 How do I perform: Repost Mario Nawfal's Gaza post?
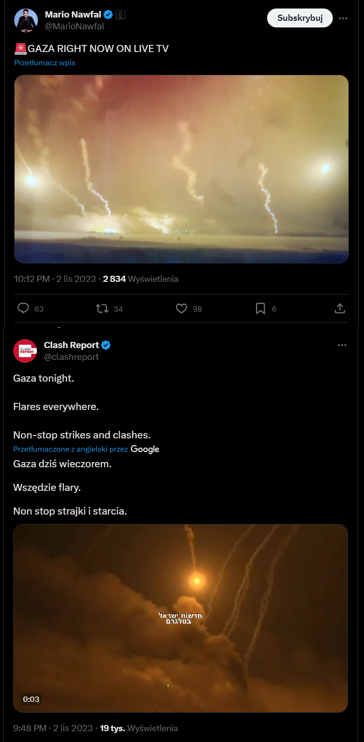[x=102, y=308]
